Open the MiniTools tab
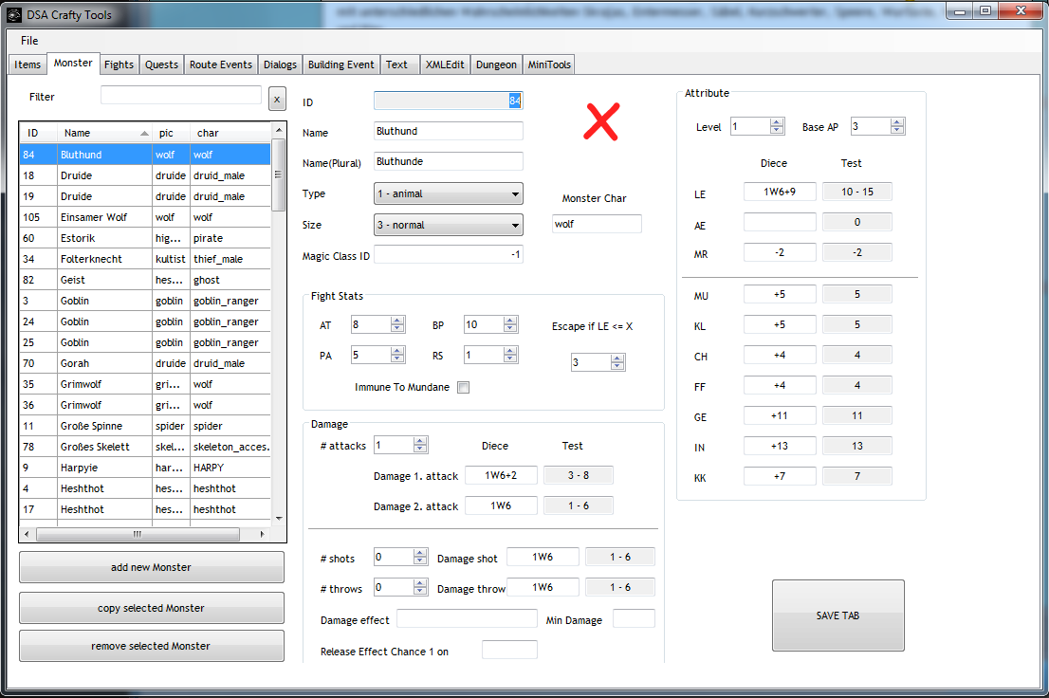The image size is (1049, 698). [x=549, y=64]
